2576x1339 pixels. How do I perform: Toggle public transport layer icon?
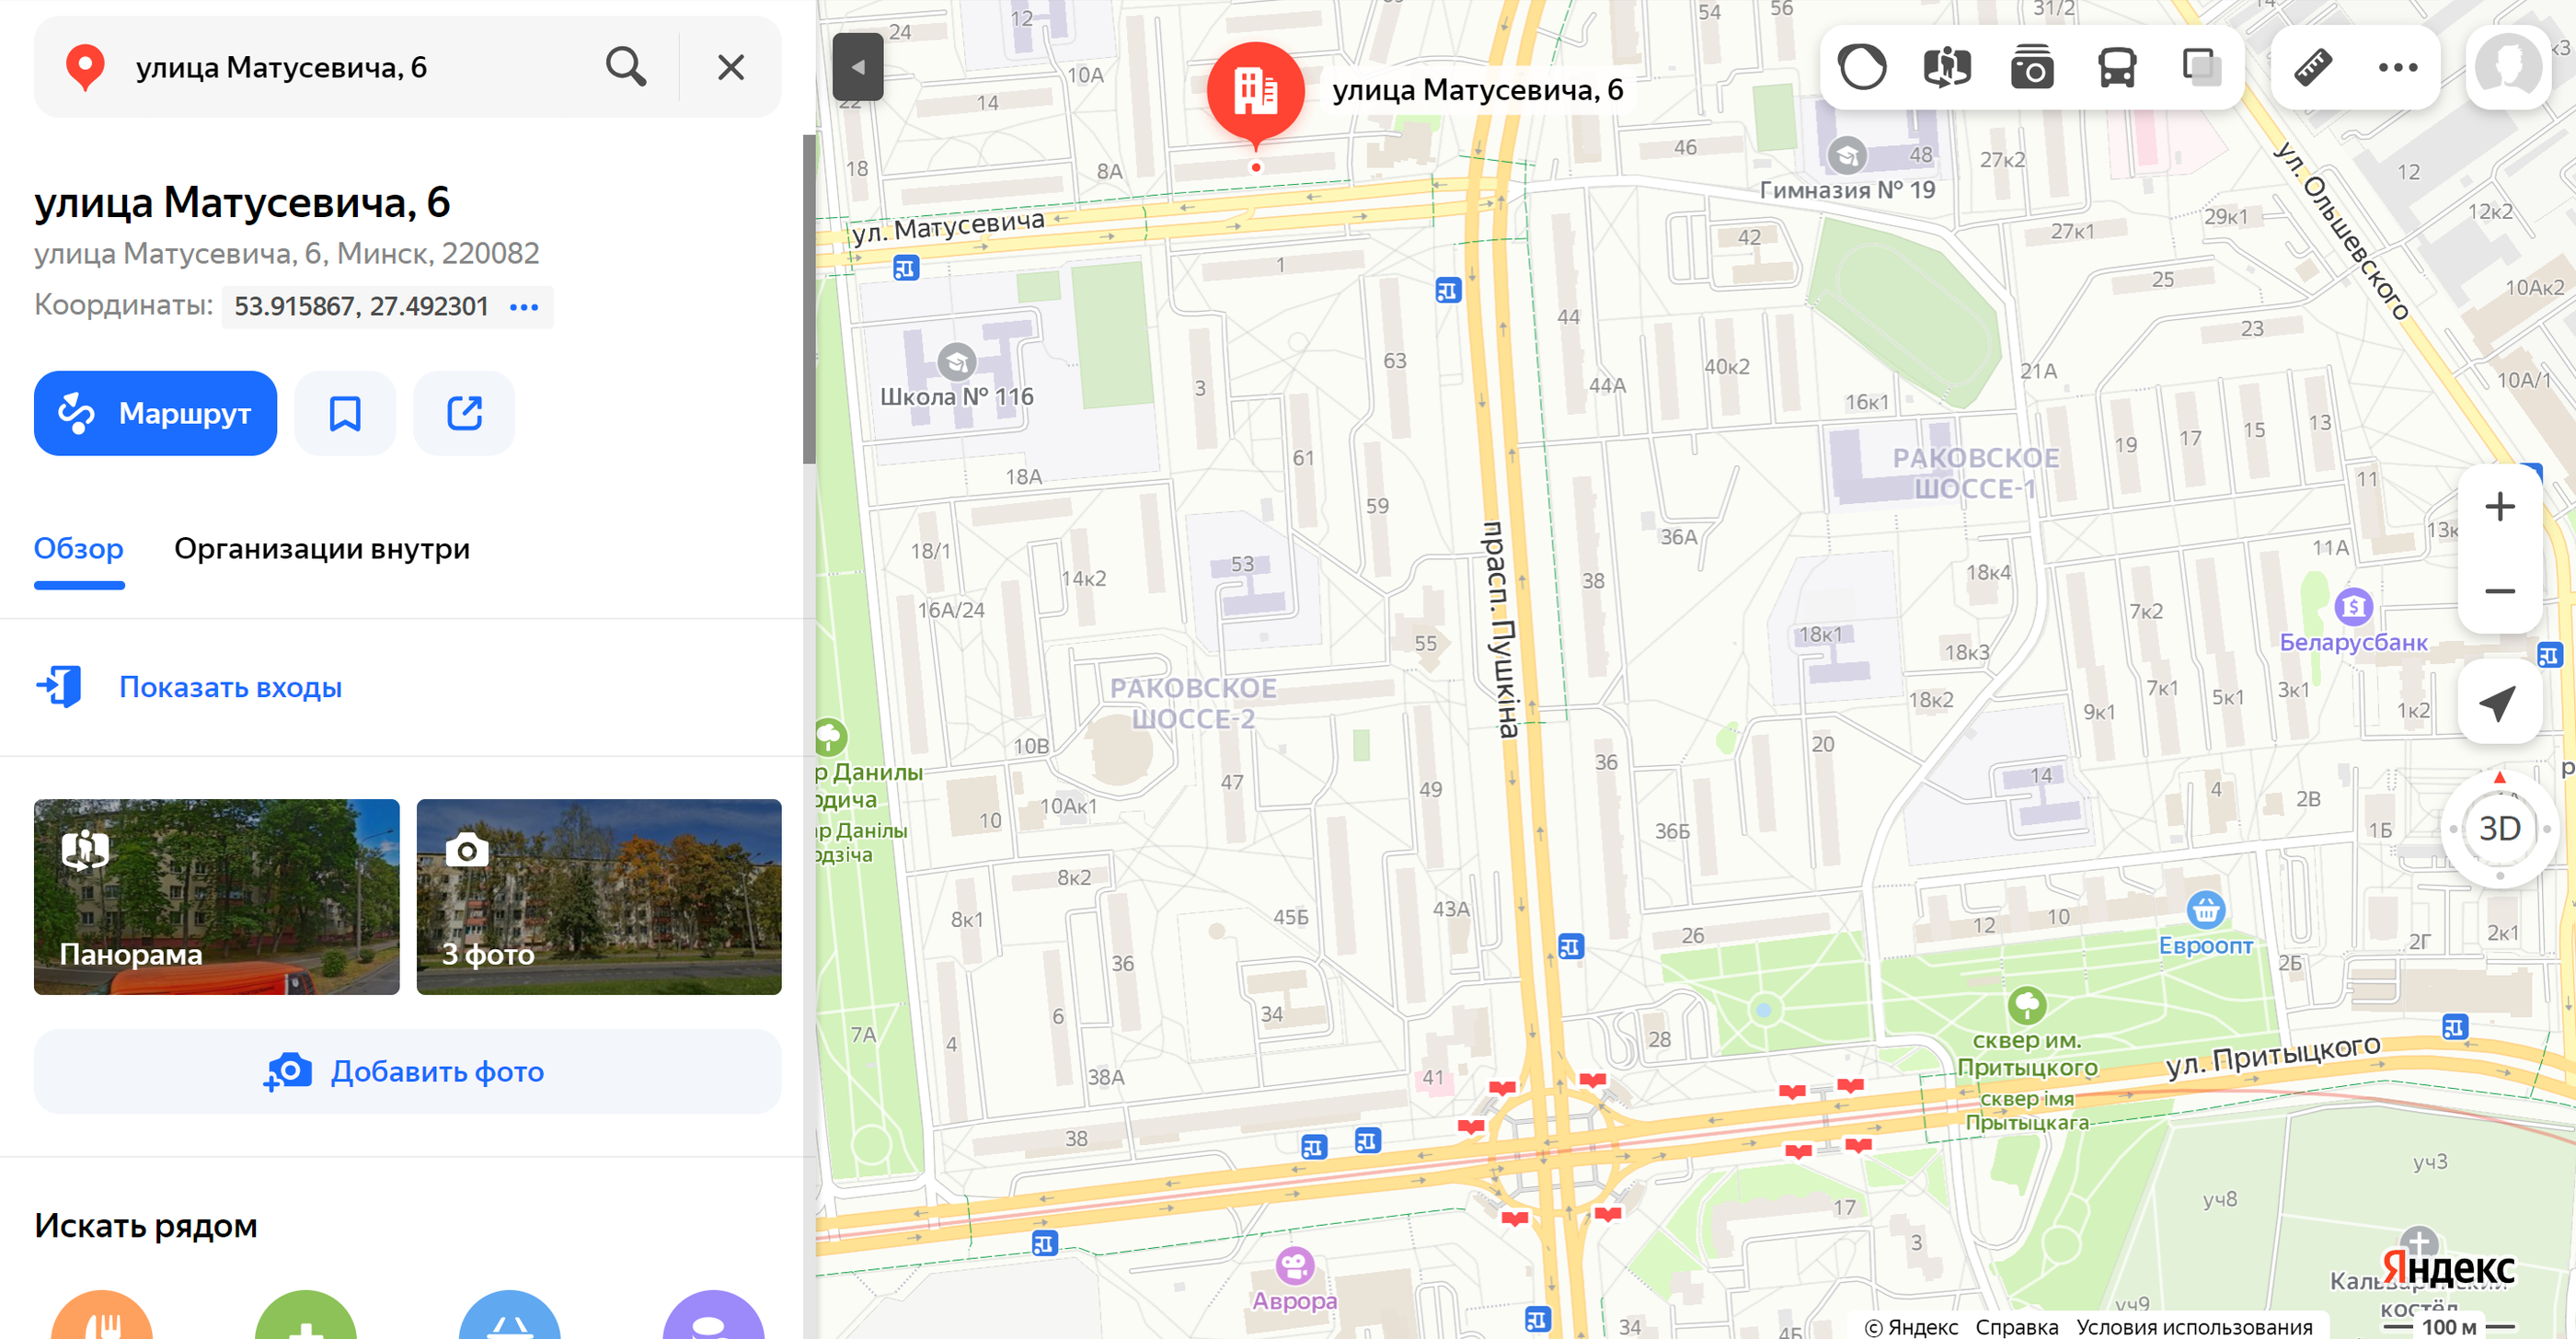point(2117,67)
